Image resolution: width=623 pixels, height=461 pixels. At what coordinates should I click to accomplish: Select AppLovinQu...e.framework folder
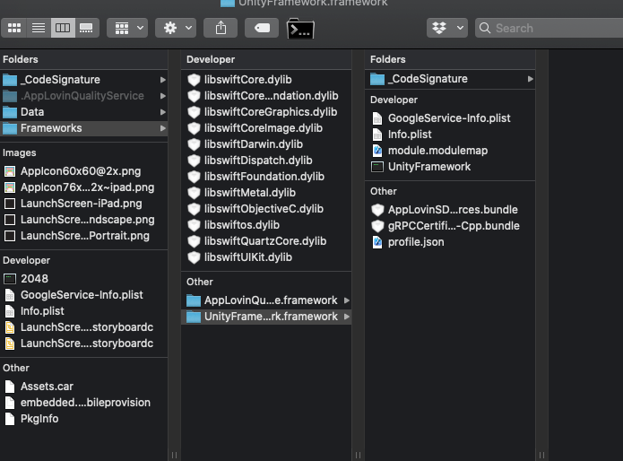pos(266,300)
